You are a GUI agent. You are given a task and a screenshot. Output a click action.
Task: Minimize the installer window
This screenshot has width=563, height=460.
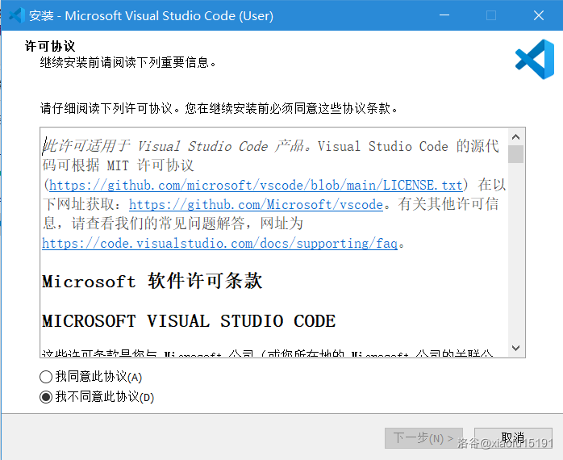444,15
